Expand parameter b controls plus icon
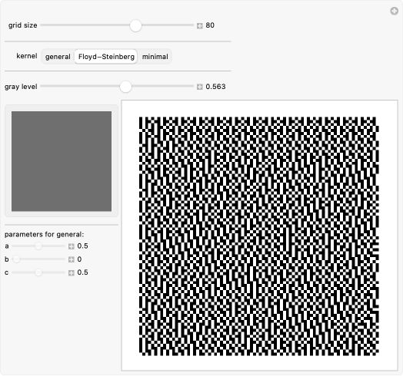 tap(72, 259)
